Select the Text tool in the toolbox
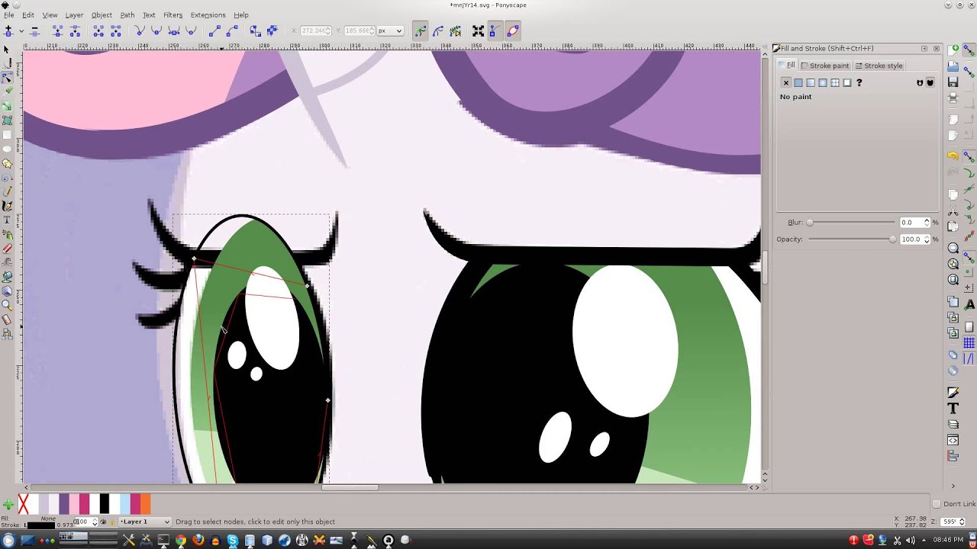 coord(7,220)
